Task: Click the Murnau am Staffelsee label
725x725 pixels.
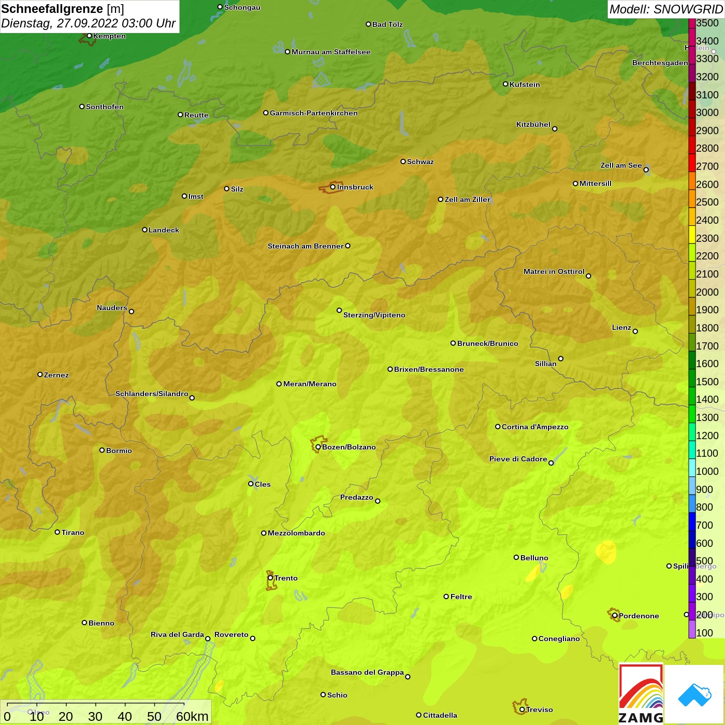Action: tap(331, 52)
